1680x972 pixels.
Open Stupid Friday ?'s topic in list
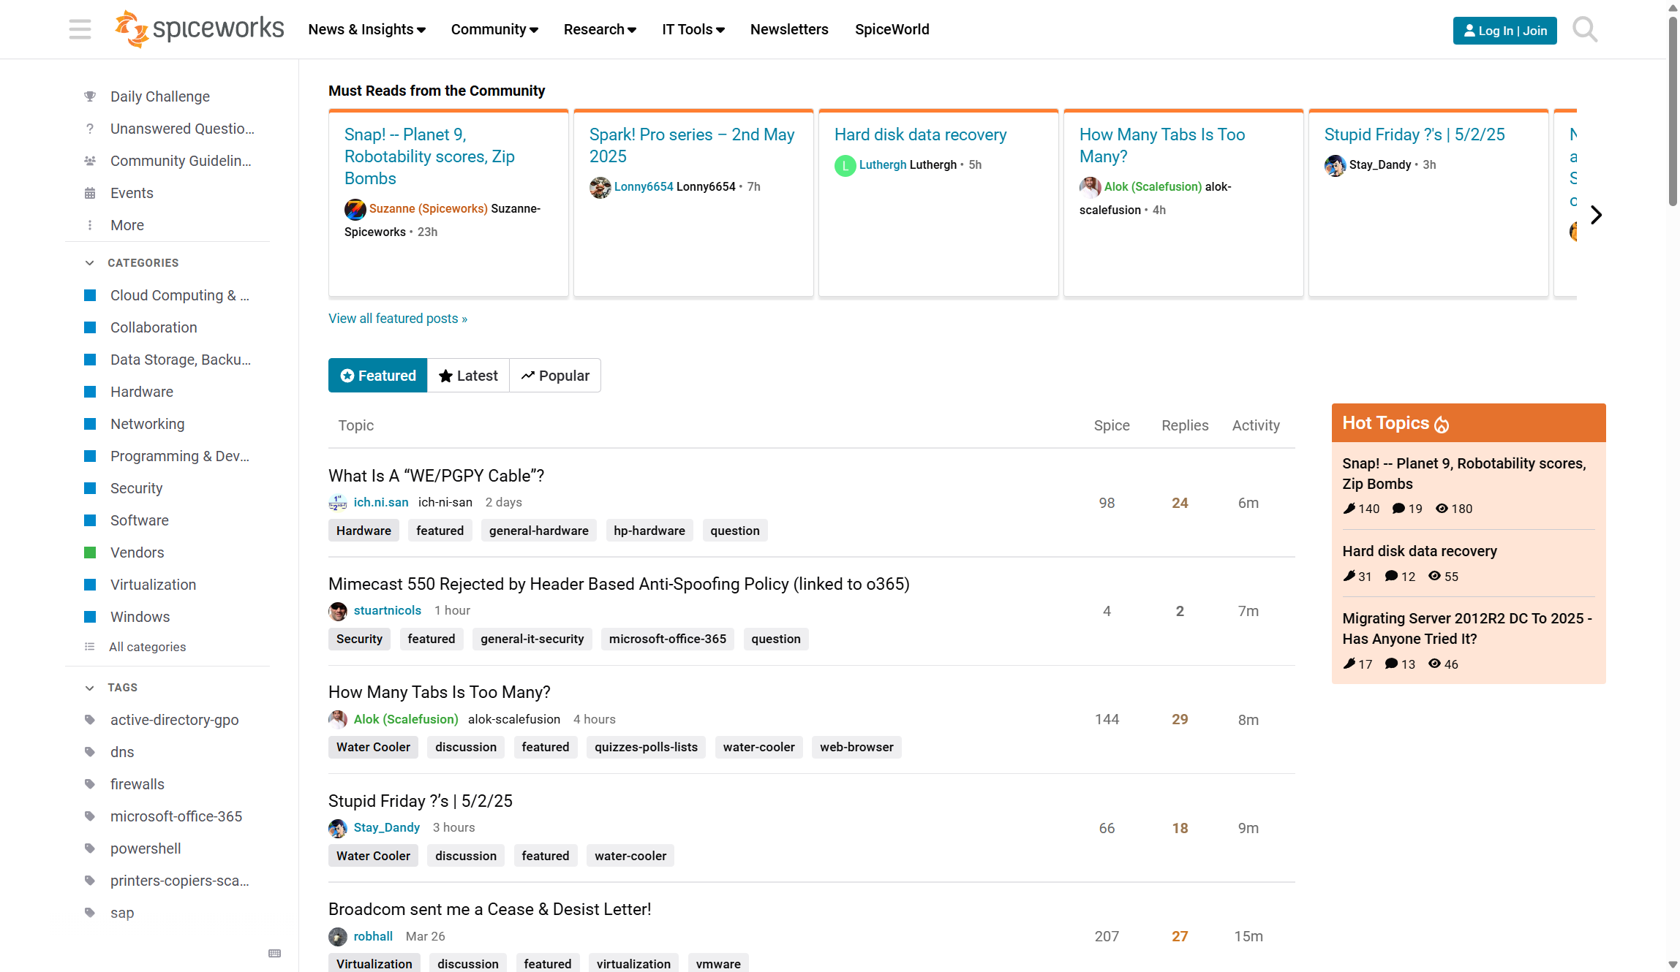[x=421, y=801]
